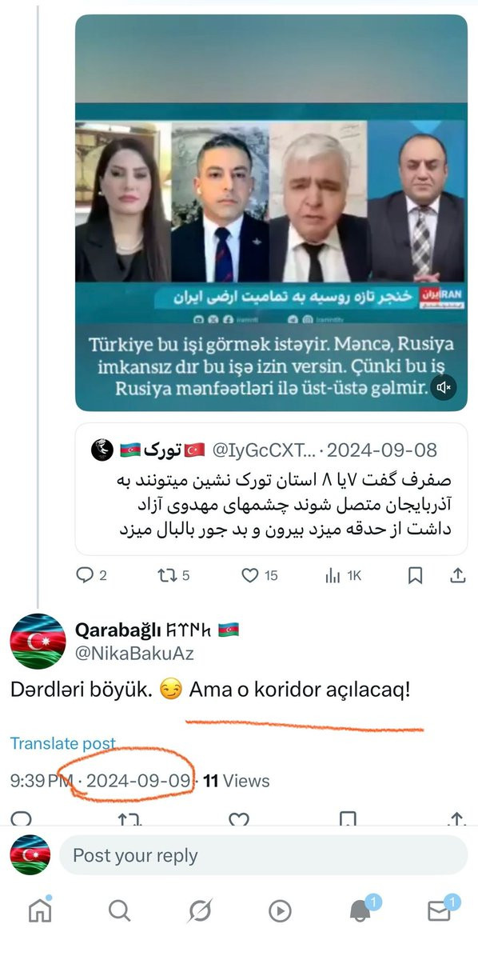
Task: Share the video tweet via share icon
Action: coord(457,575)
